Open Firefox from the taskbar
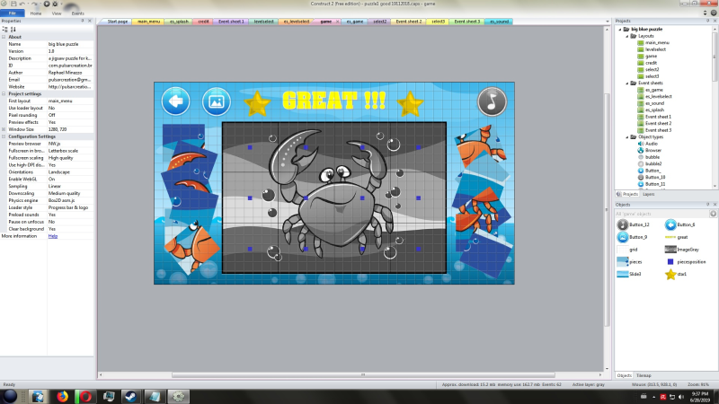 (x=62, y=396)
